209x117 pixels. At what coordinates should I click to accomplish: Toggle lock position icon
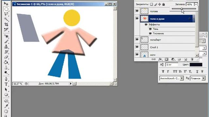160,4
